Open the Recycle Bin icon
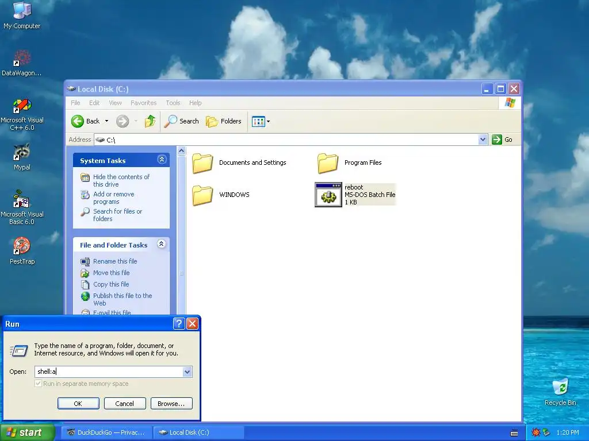 [x=560, y=392]
